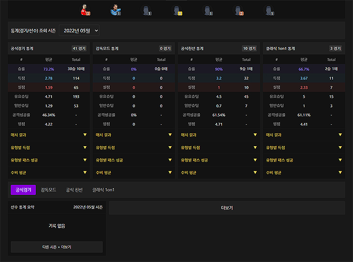Expand 수비 평균 in 공식경기 통계 panel

tap(49, 172)
